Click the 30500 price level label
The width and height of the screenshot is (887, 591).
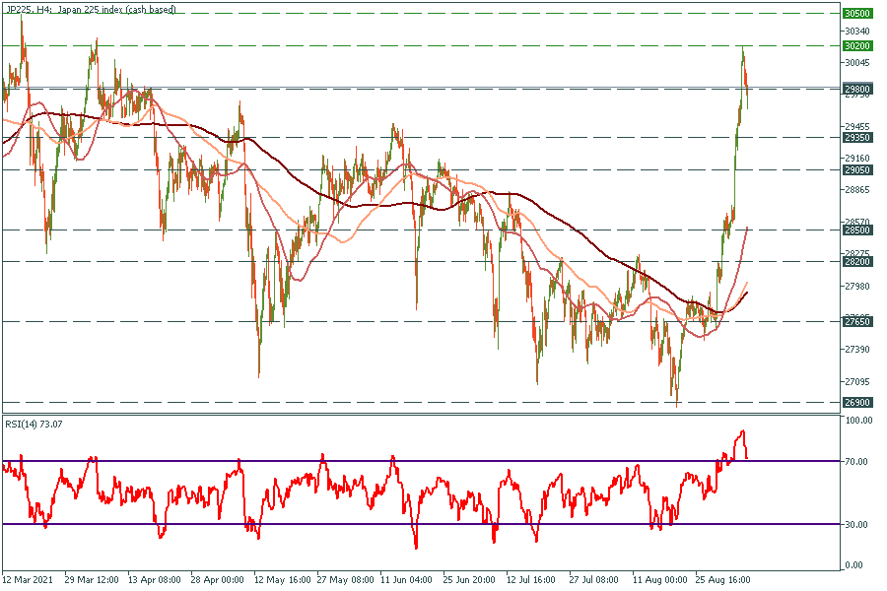point(856,14)
